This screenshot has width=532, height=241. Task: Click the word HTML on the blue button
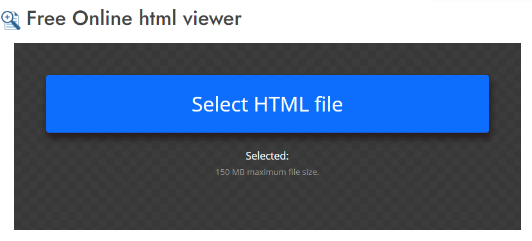tap(281, 104)
